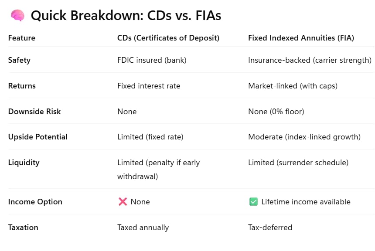This screenshot has width=375, height=251.
Task: Click the FDIC insured (bank) cell
Action: 152,60
